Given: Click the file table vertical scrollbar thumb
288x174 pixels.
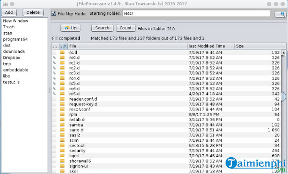Looking at the screenshot, I should point(284,96).
